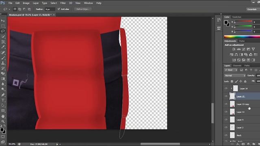Add layer style fx icon
This screenshot has width=260, height=146.
point(238,144)
